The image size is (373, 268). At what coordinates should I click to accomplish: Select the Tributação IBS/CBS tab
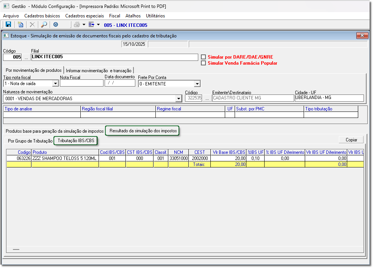pyautogui.click(x=76, y=141)
